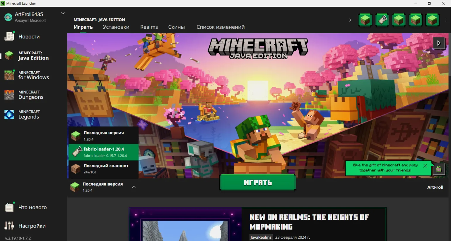The width and height of the screenshot is (451, 241).
Task: Select Minecraft for Windows in sidebar
Action: [33, 75]
